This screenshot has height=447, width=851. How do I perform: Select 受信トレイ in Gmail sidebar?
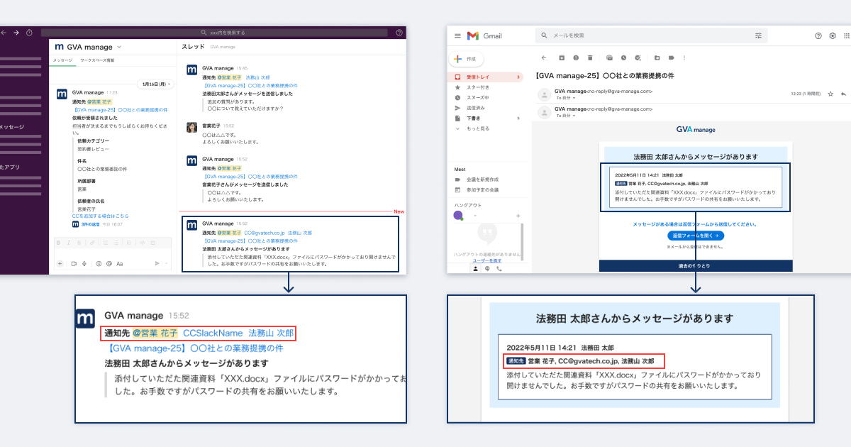pyautogui.click(x=486, y=77)
